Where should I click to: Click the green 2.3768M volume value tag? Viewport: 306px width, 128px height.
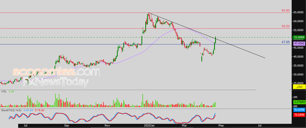click(300, 102)
